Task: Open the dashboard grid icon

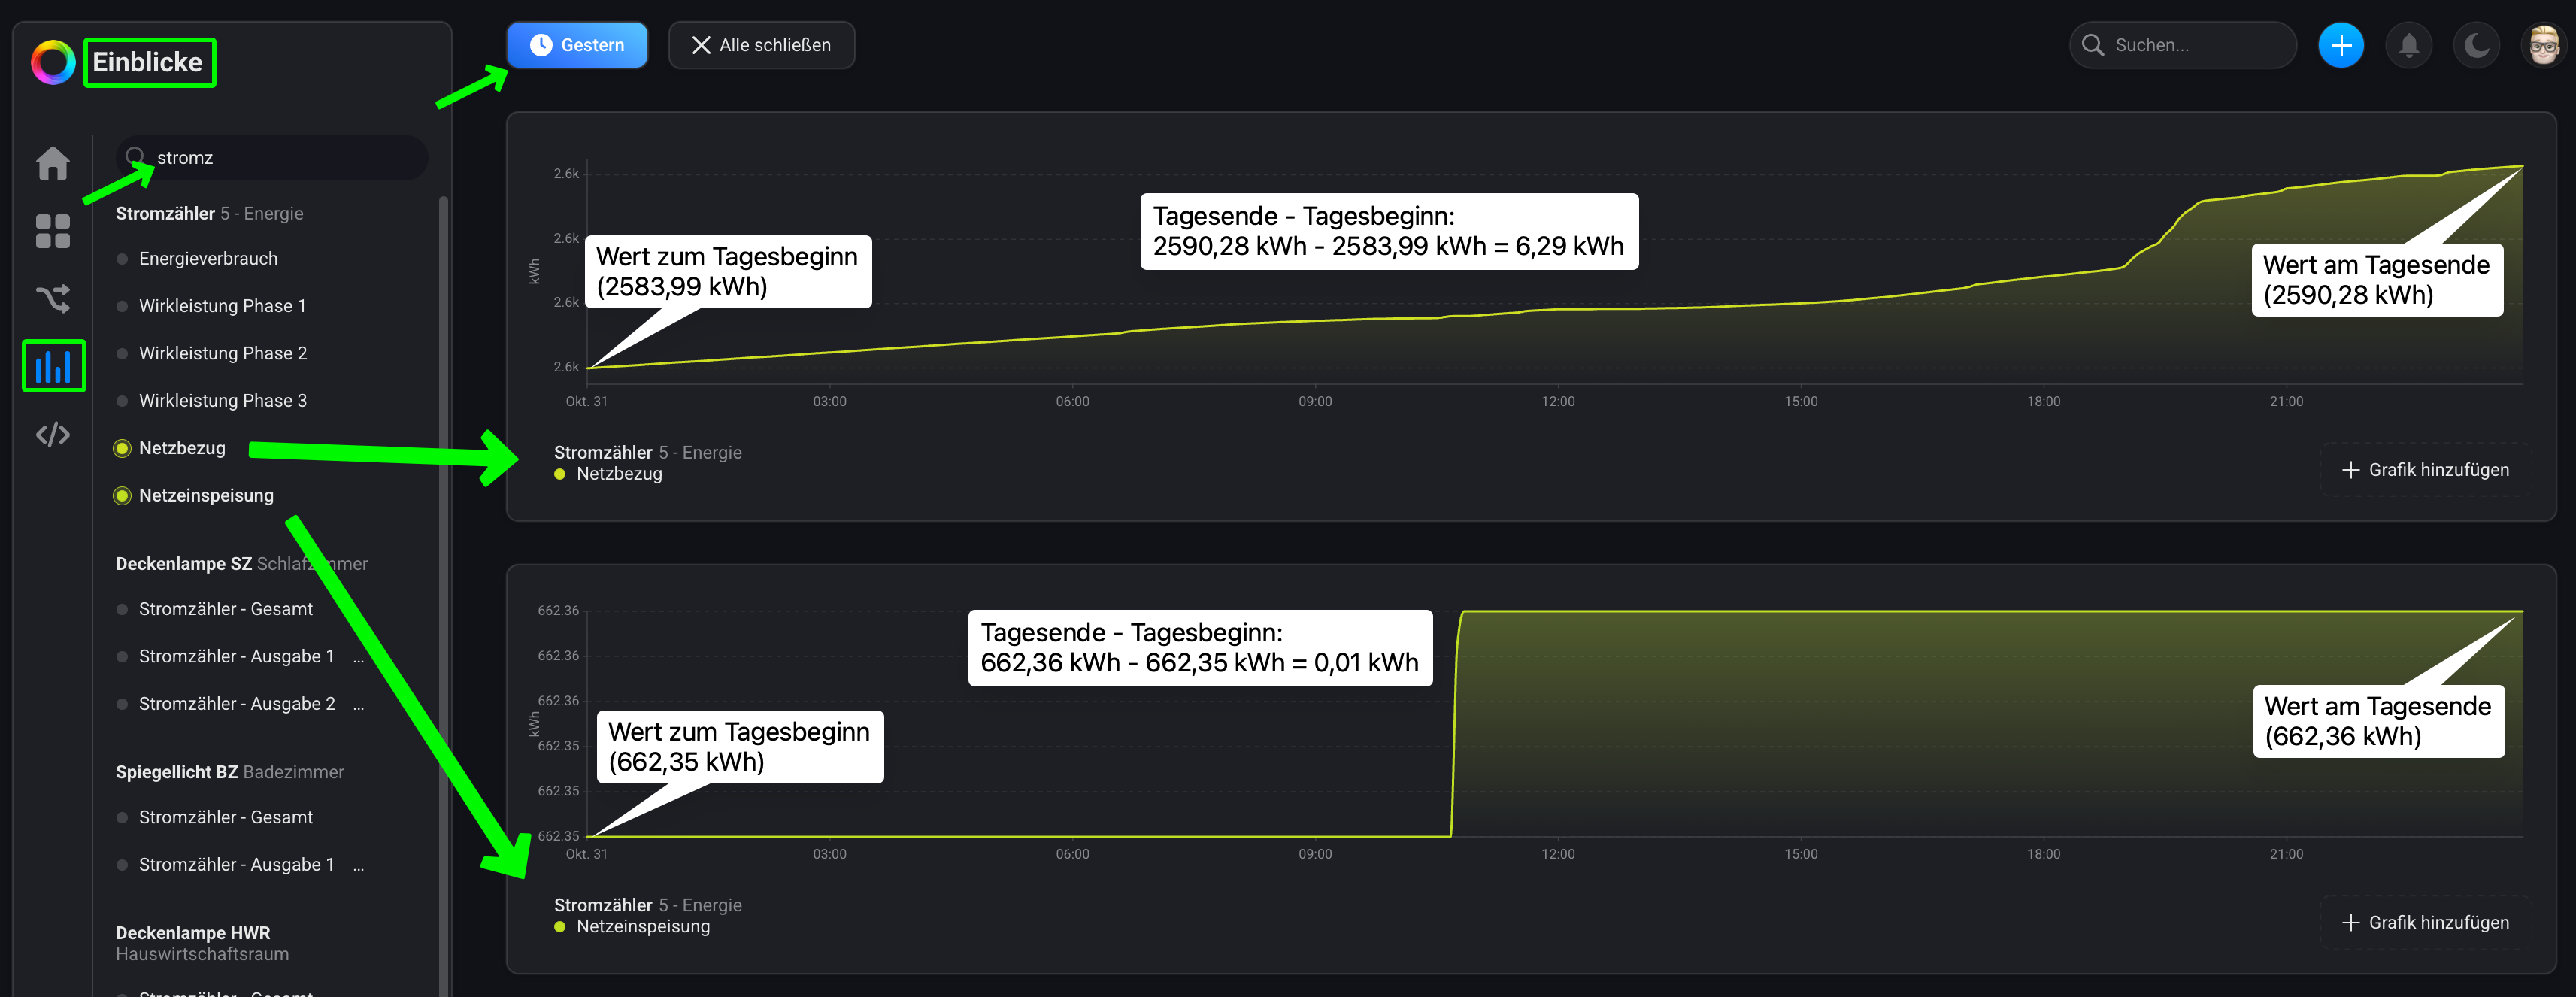Action: pos(53,231)
